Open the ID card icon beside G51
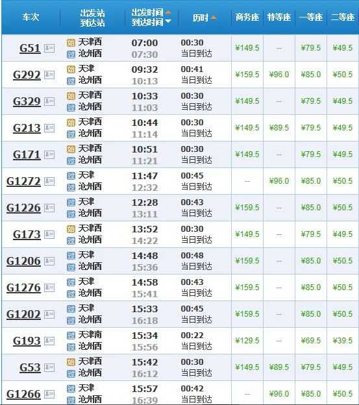This screenshot has width=359, height=405. [49, 48]
